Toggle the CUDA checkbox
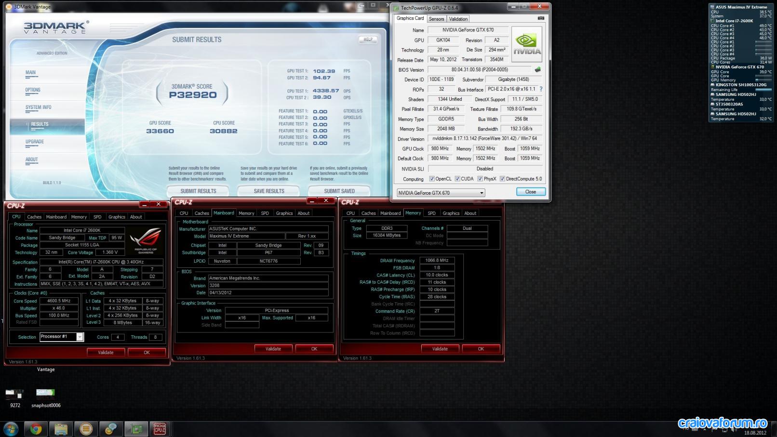777x437 pixels. pos(457,179)
